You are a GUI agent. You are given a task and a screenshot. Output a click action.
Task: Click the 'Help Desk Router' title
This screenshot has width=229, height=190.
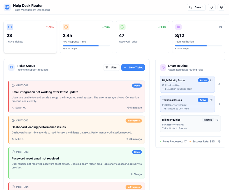(28, 6)
